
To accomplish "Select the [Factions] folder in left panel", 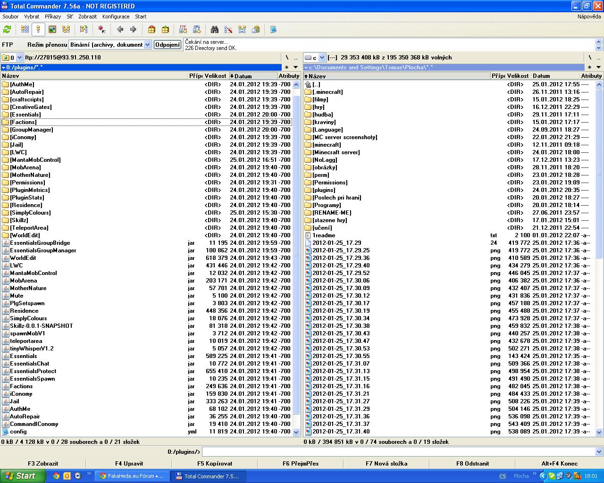I will (146, 122).
